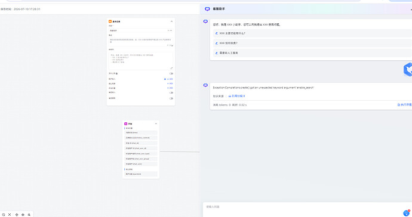Collapse the start node with its chevron

156,123
